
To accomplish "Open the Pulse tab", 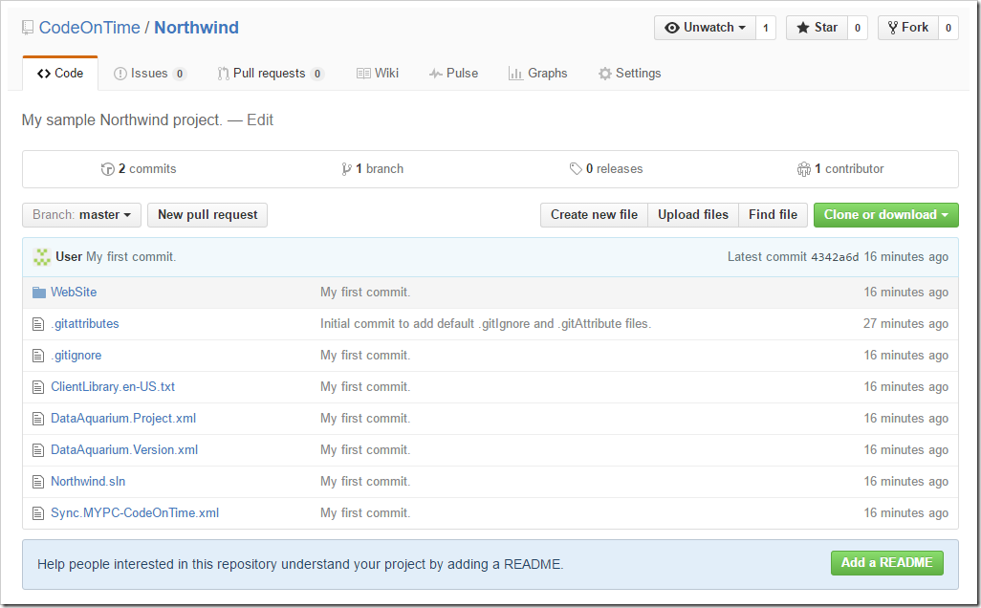I will point(453,74).
